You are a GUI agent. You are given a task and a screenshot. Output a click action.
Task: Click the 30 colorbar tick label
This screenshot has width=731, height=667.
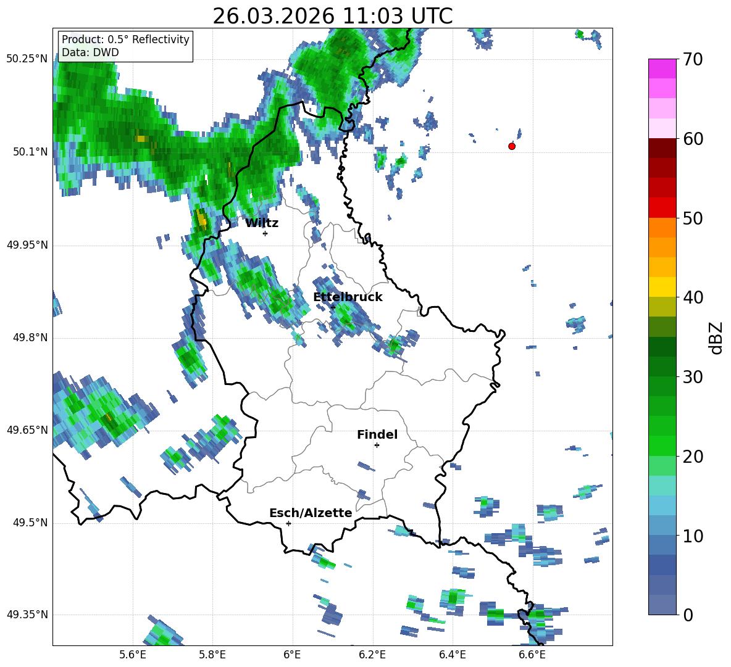[x=693, y=377]
